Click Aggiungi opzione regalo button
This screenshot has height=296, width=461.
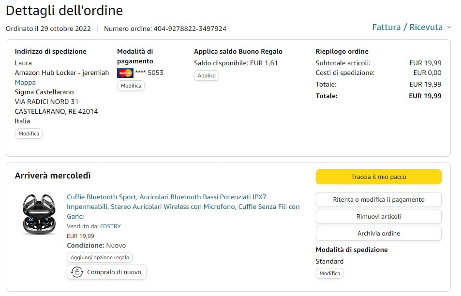pyautogui.click(x=100, y=257)
